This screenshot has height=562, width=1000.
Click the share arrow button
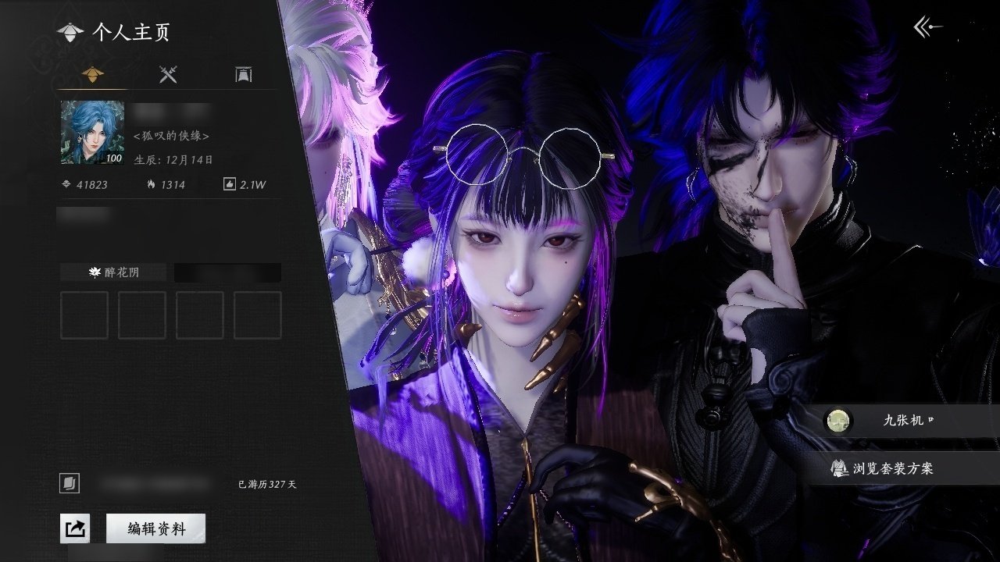(75, 528)
